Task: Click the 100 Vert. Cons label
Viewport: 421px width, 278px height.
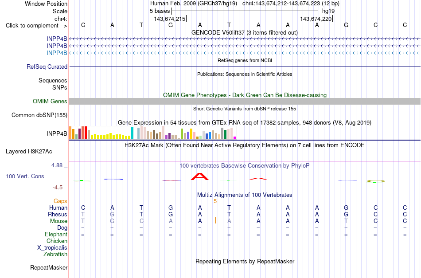Action: 25,176
